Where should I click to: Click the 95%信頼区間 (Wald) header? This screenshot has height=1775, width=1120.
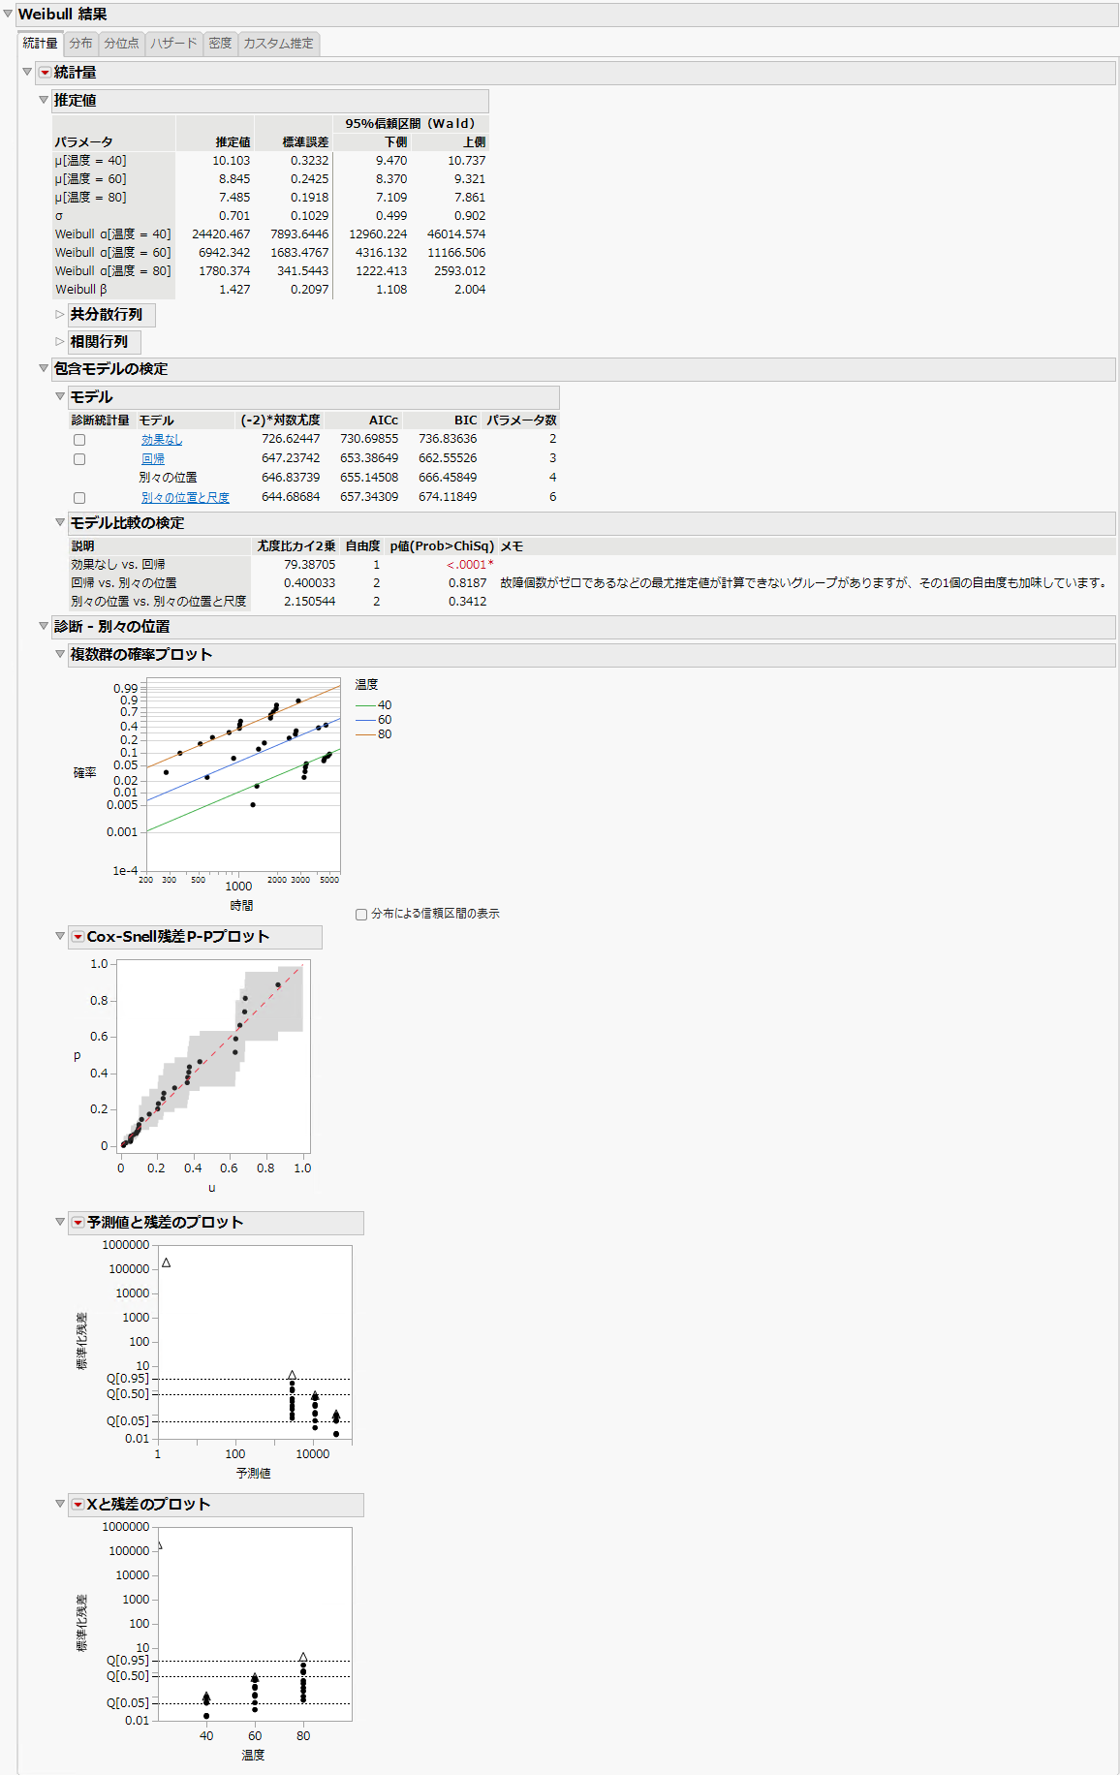(x=411, y=124)
